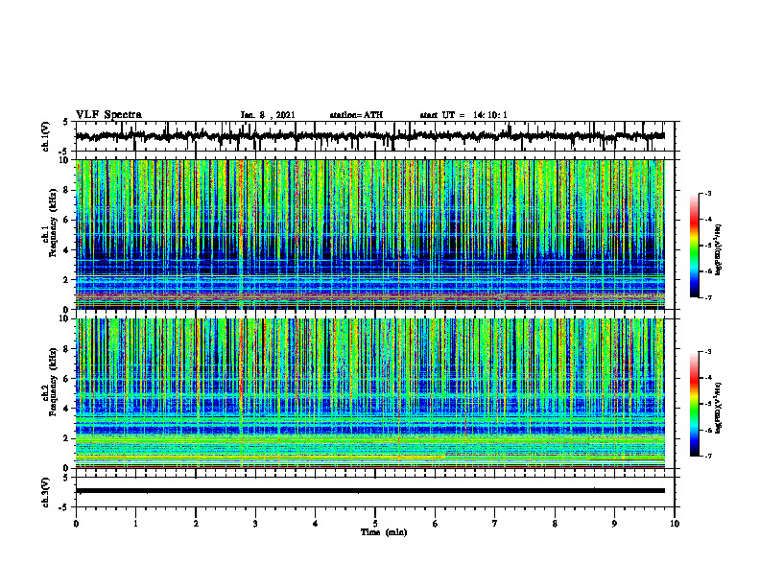Click inside the ch.2 spectrogram panel
This screenshot has height=587, width=760.
[x=370, y=393]
